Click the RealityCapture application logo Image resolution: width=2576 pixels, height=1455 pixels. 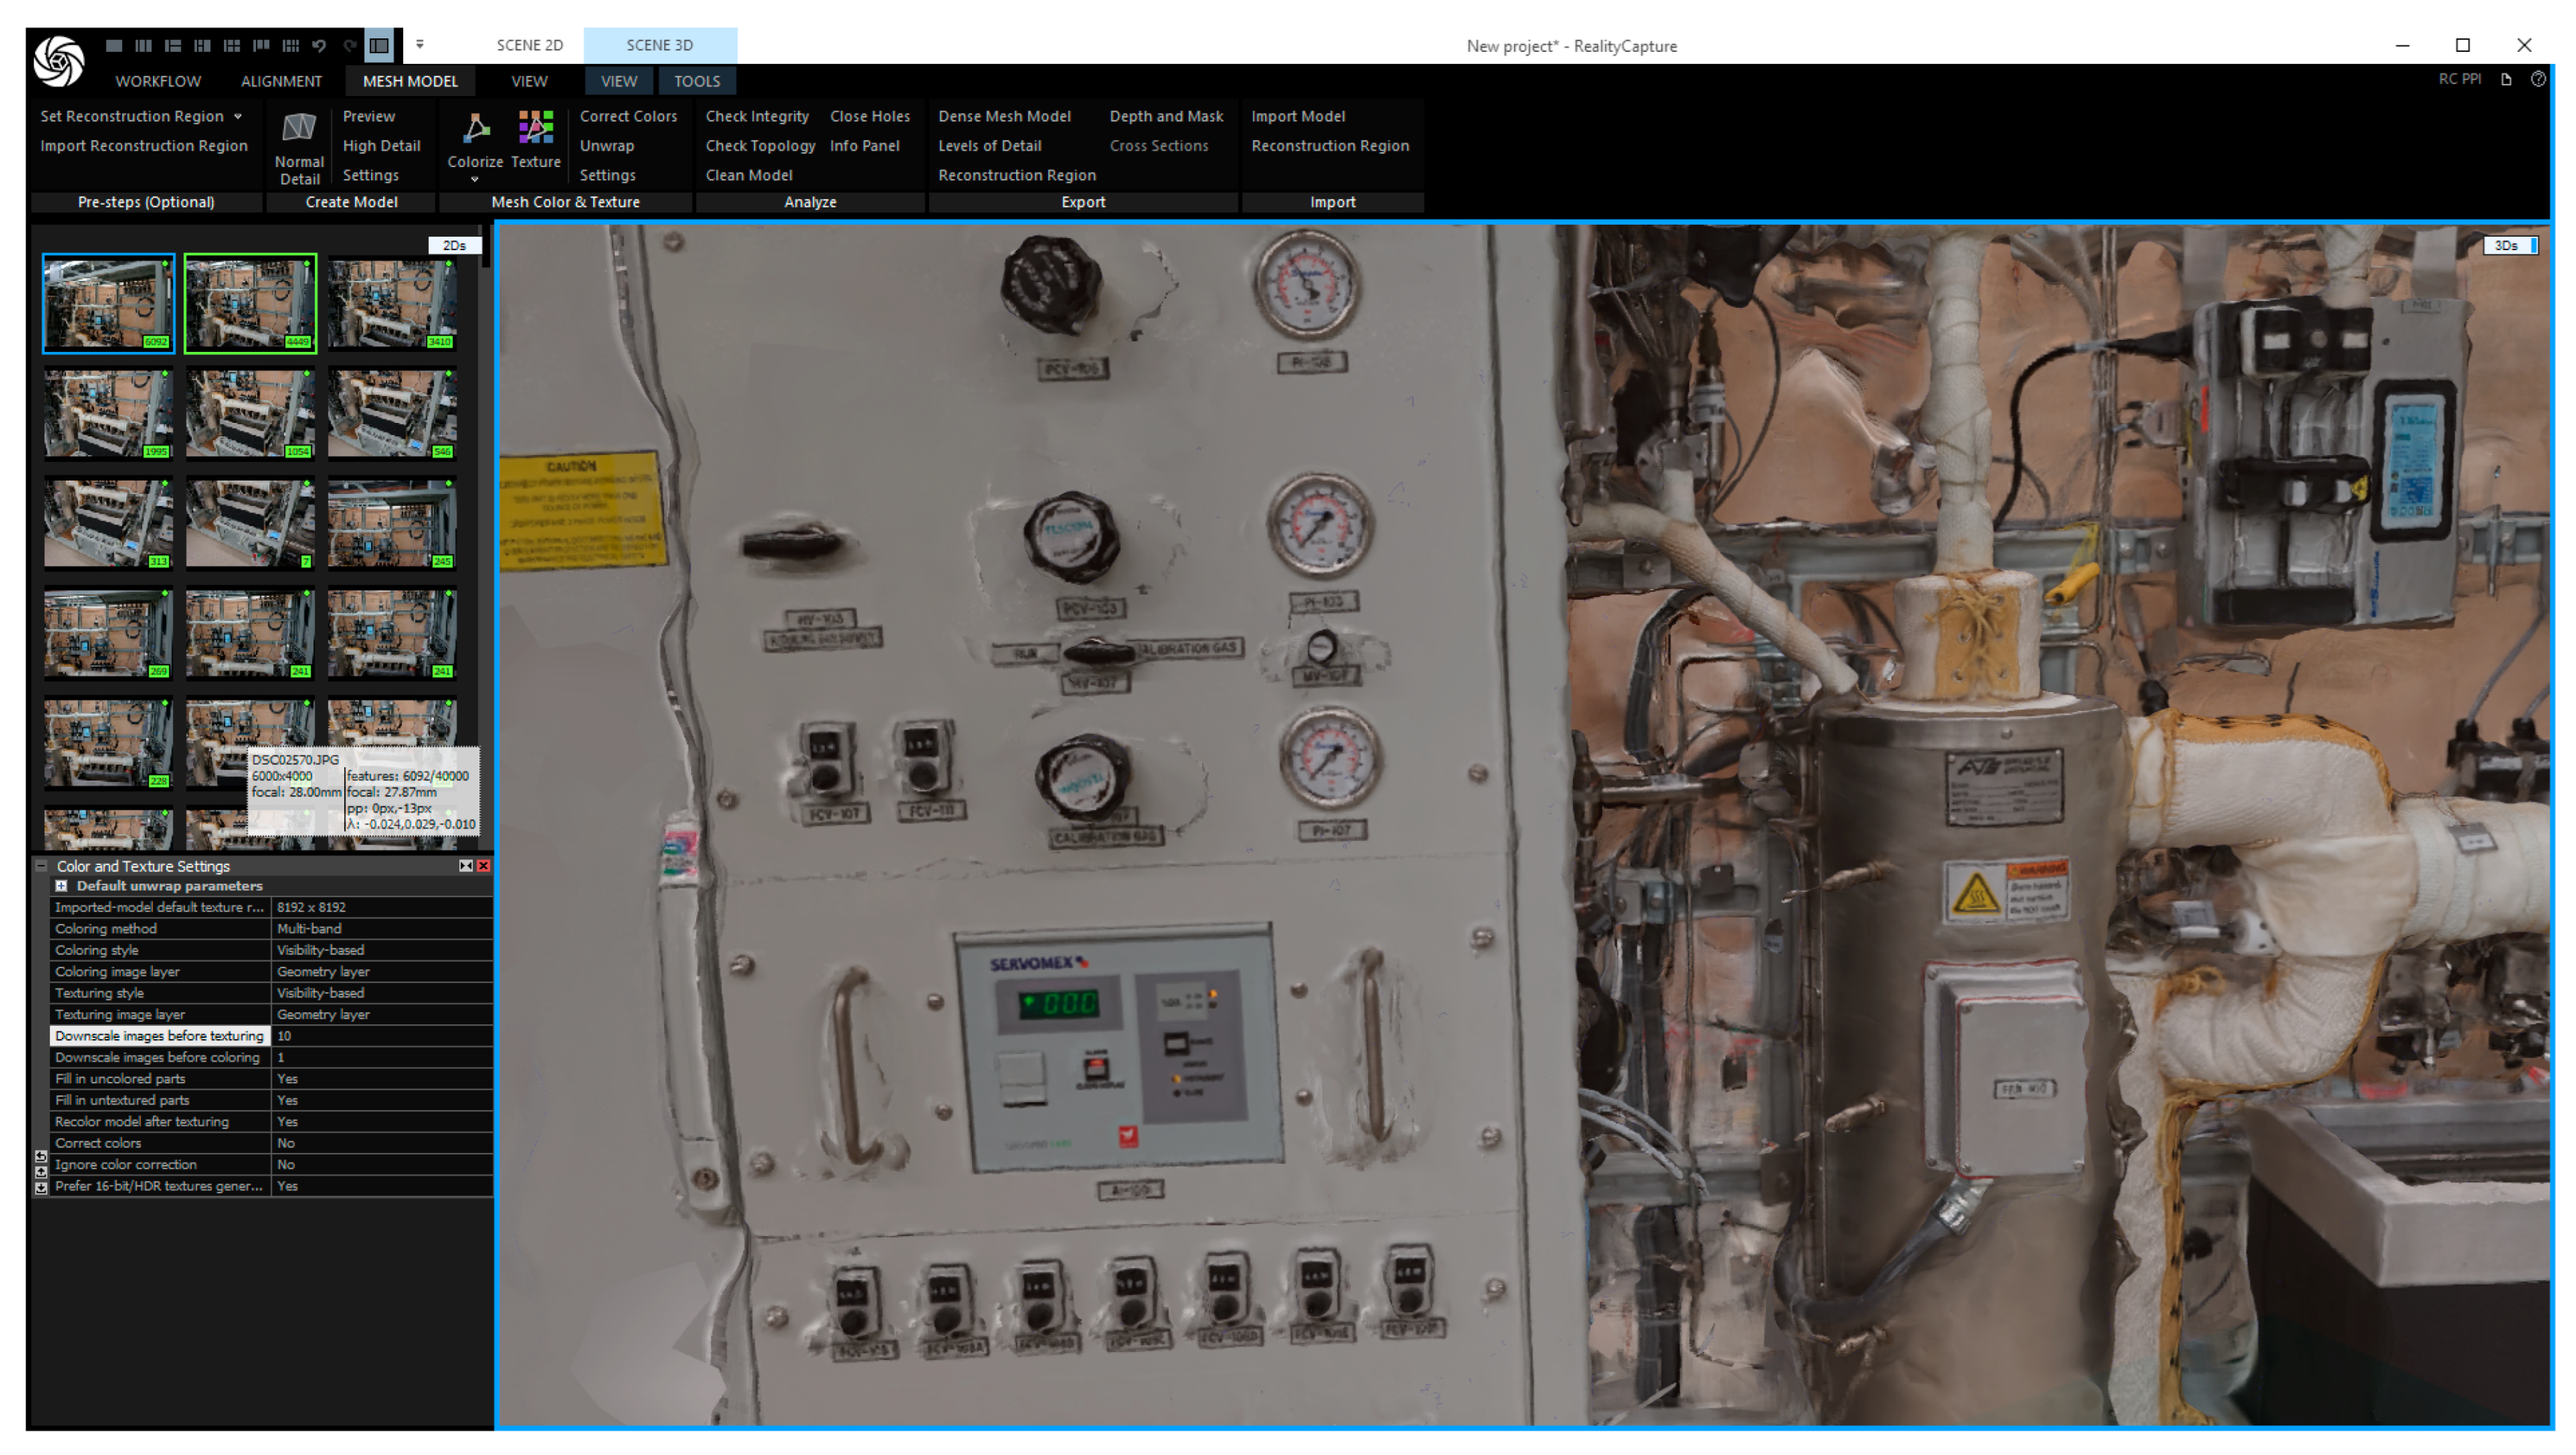click(x=59, y=60)
